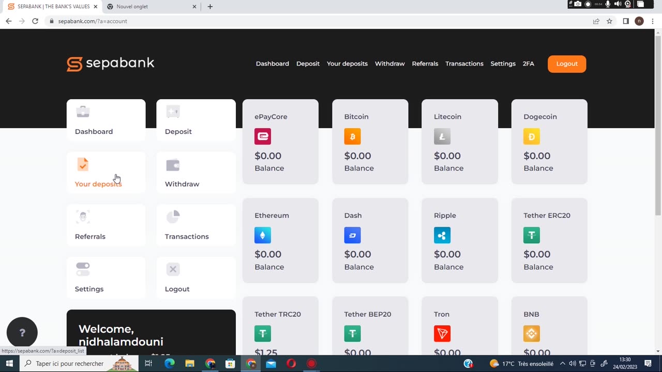Click the Ripple currency icon
This screenshot has width=662, height=372.
click(x=442, y=235)
